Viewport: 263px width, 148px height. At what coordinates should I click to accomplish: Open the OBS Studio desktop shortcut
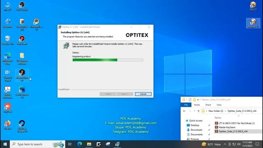(22, 6)
